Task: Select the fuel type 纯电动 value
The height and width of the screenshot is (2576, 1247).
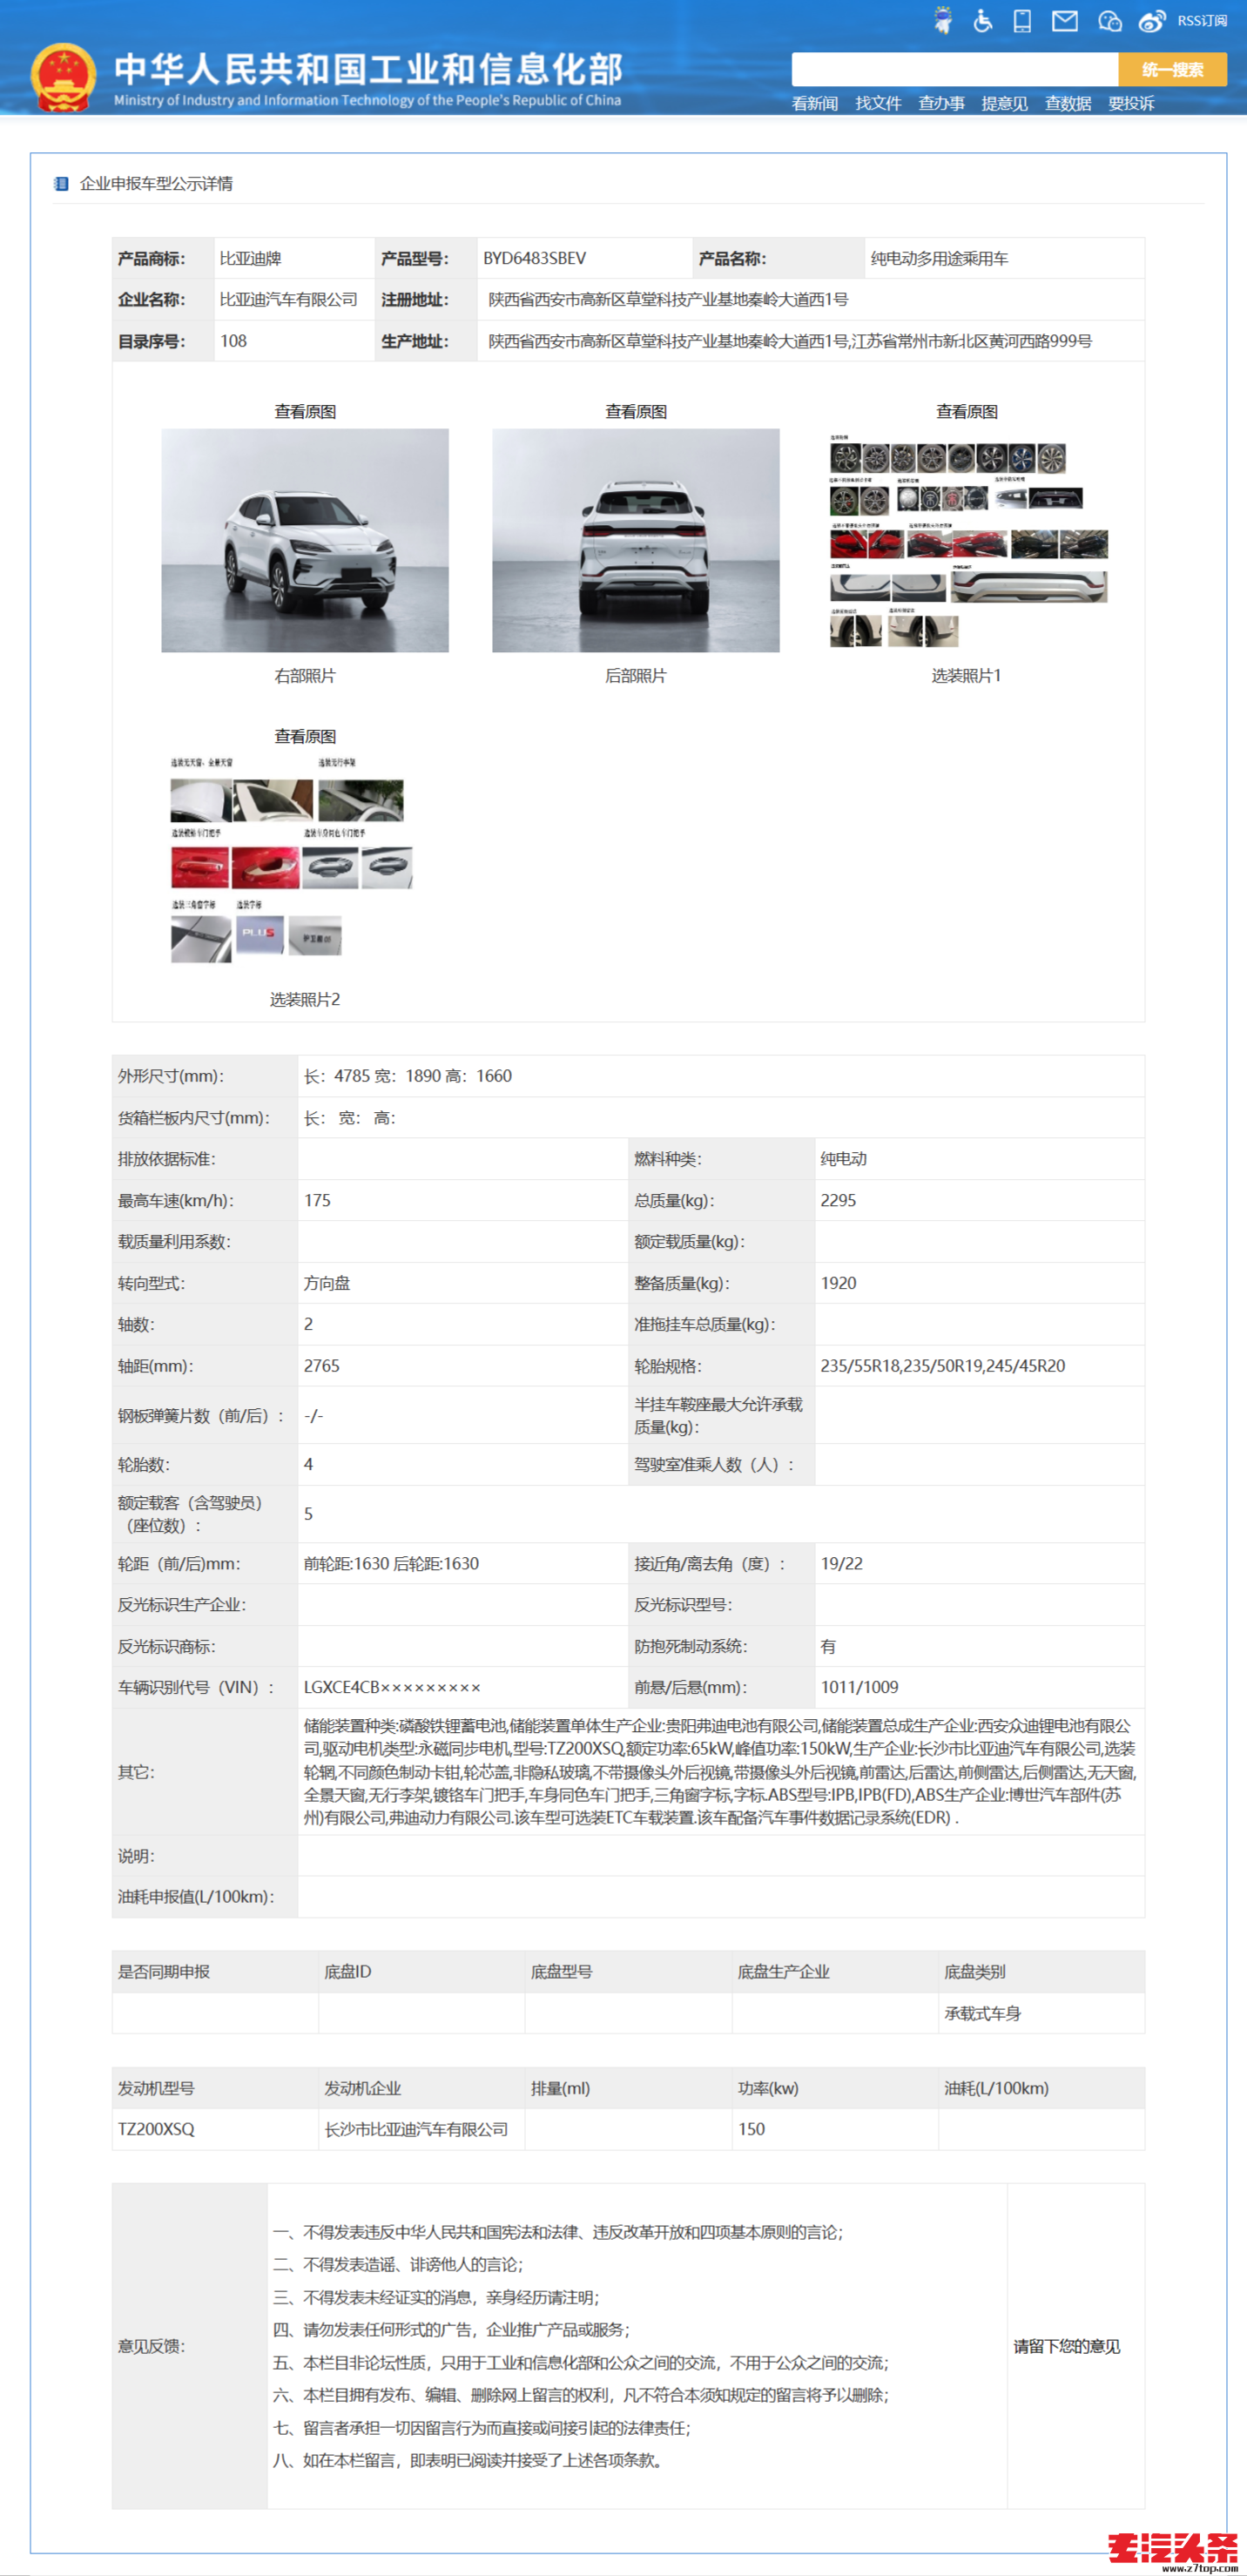Action: [843, 1159]
